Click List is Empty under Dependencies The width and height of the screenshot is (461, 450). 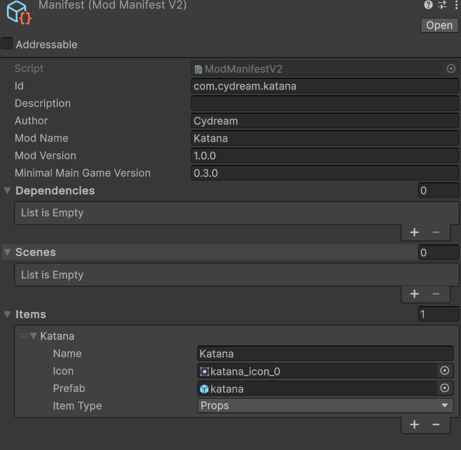[52, 213]
